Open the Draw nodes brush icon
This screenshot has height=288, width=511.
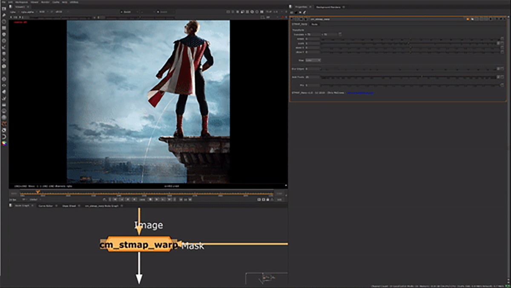pos(4,15)
